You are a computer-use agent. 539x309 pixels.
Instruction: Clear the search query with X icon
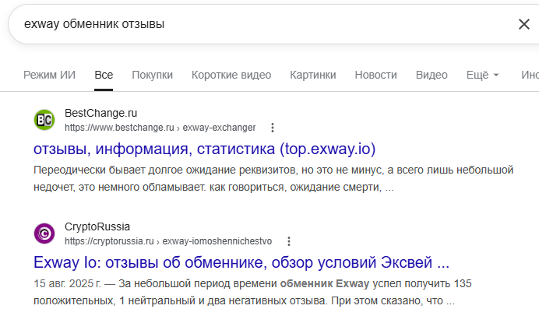pyautogui.click(x=524, y=24)
